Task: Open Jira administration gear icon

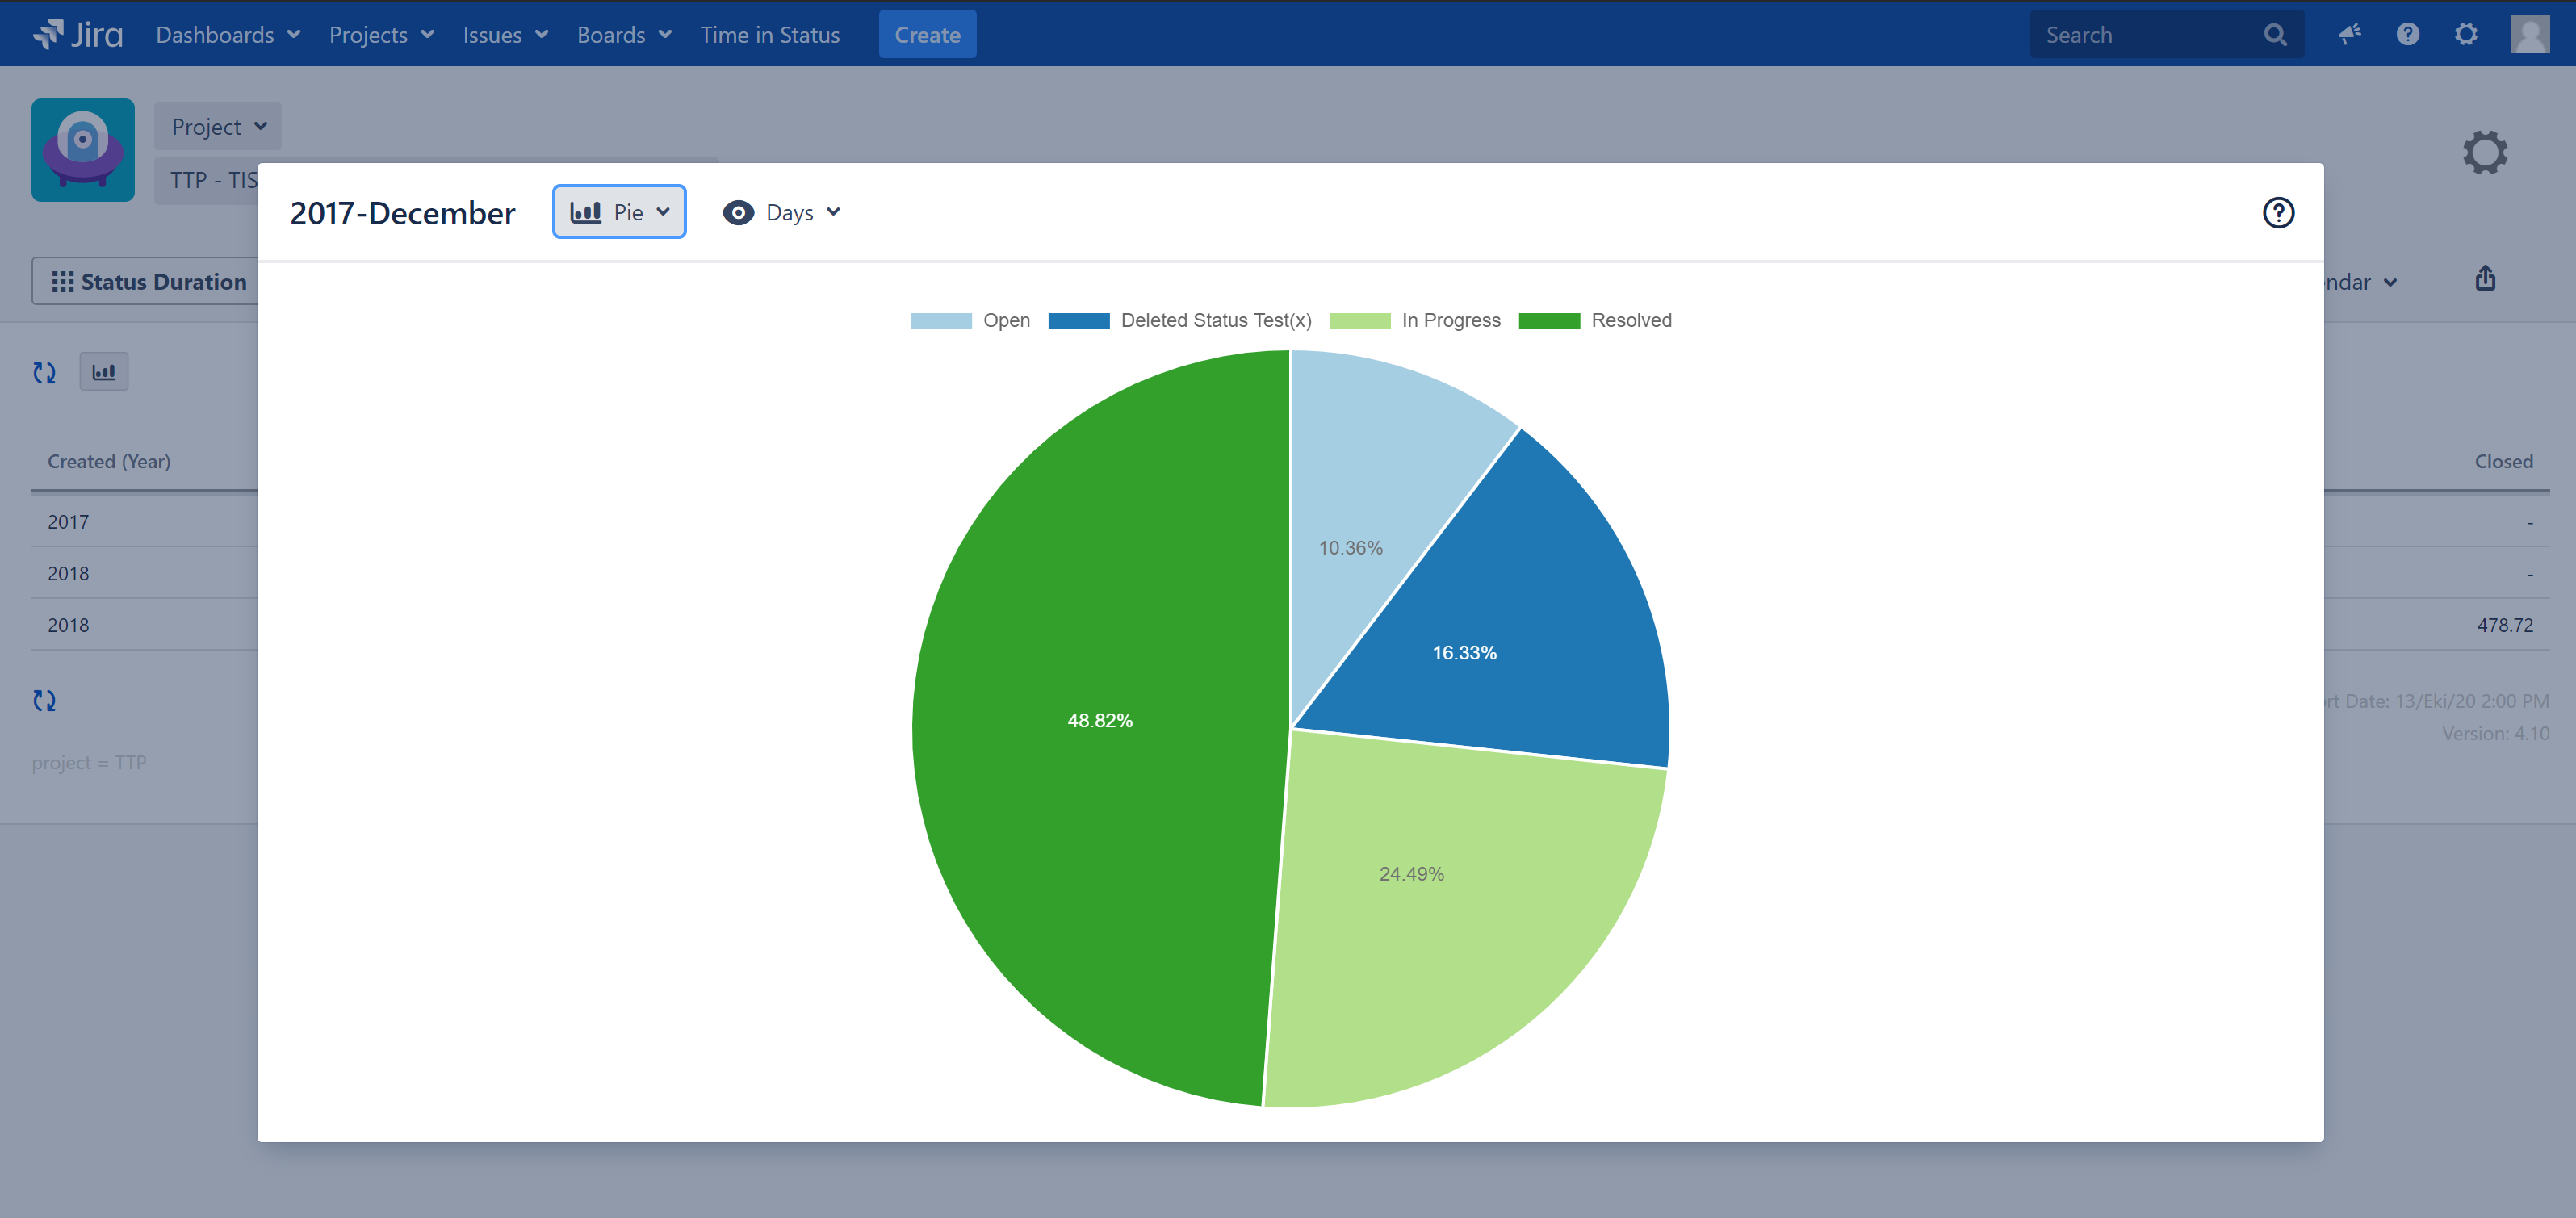Action: tap(2465, 35)
